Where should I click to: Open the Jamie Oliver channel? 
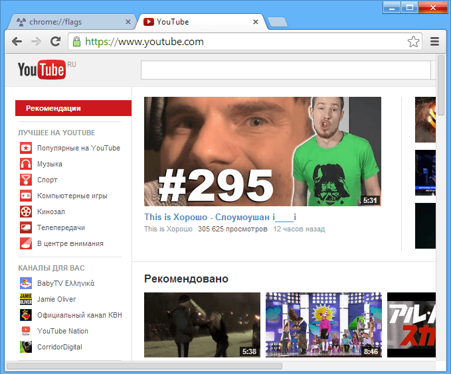[56, 299]
